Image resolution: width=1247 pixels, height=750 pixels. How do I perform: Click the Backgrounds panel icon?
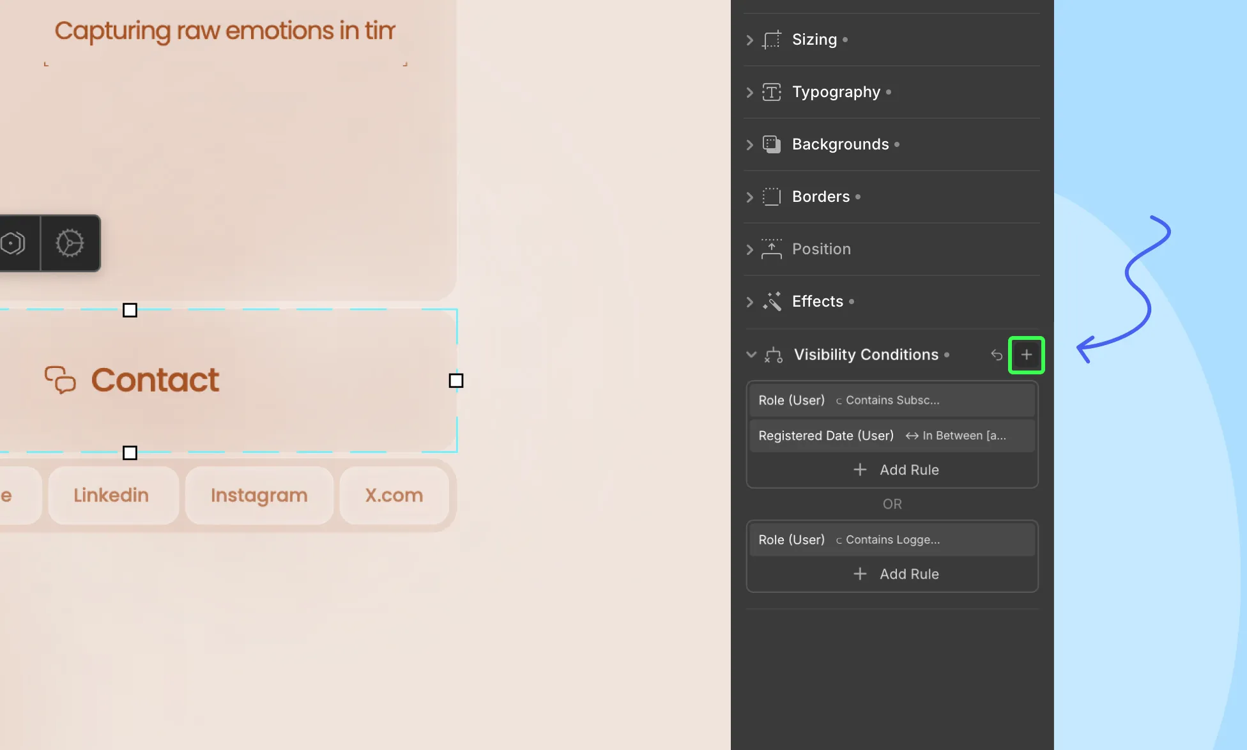pos(772,144)
